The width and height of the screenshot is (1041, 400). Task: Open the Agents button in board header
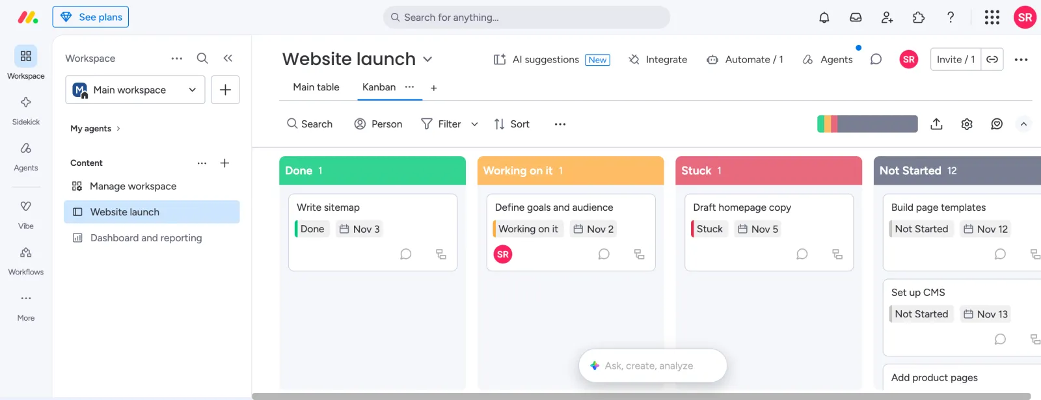tap(827, 59)
